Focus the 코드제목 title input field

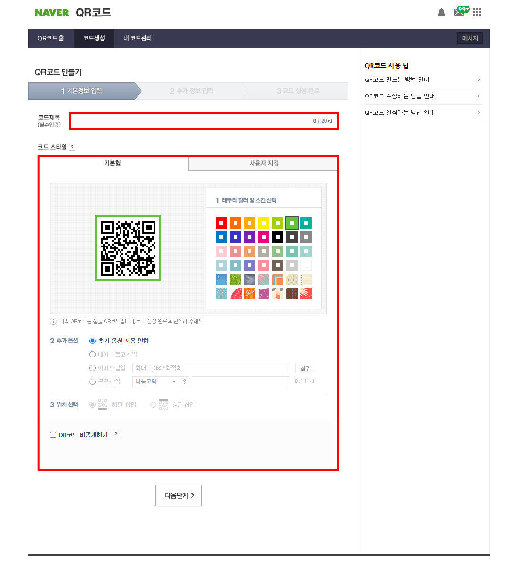tap(204, 121)
